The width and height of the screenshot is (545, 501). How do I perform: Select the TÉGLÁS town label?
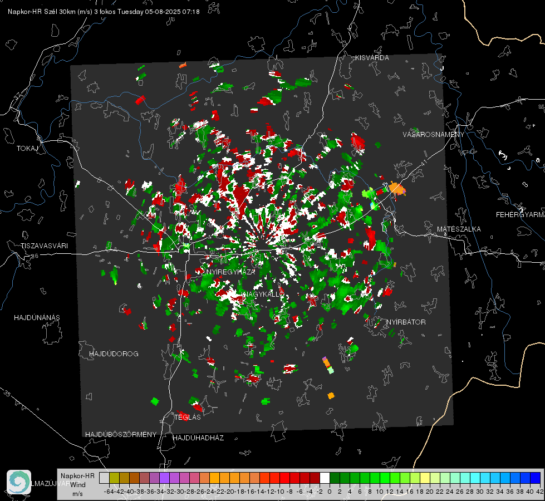click(188, 417)
